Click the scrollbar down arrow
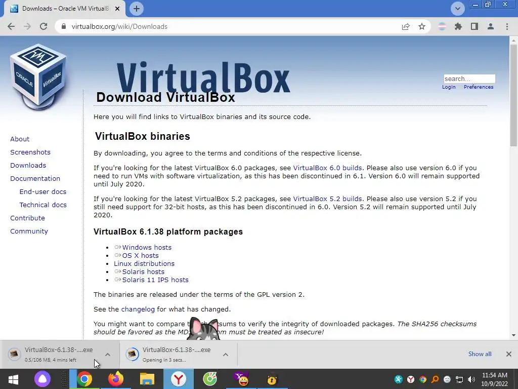Image resolution: width=518 pixels, height=389 pixels. (x=513, y=335)
